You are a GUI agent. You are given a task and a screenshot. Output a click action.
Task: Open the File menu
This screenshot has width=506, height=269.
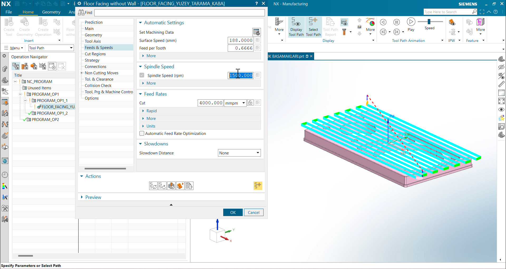9,12
